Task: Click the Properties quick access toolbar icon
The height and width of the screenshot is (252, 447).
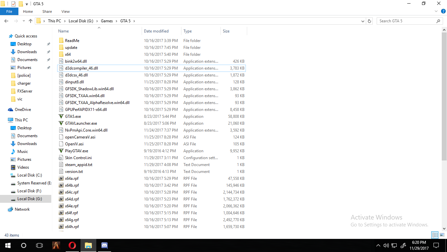Action: point(13,4)
